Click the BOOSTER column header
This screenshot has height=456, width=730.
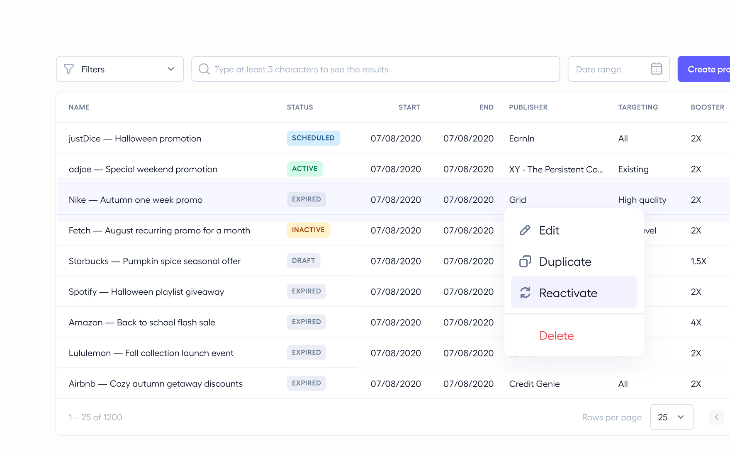707,107
